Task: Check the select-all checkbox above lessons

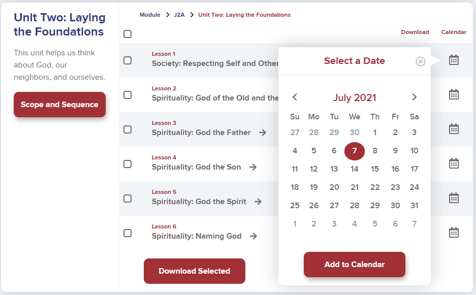Action: pos(128,34)
